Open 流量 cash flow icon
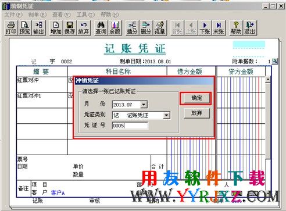The width and height of the screenshot is (286, 211). 160,28
